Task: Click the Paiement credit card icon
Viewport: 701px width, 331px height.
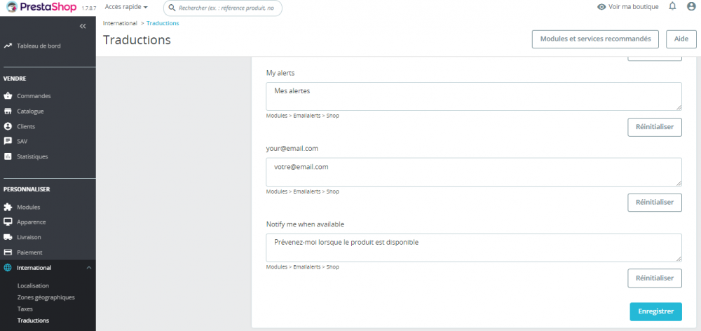Action: [x=8, y=252]
